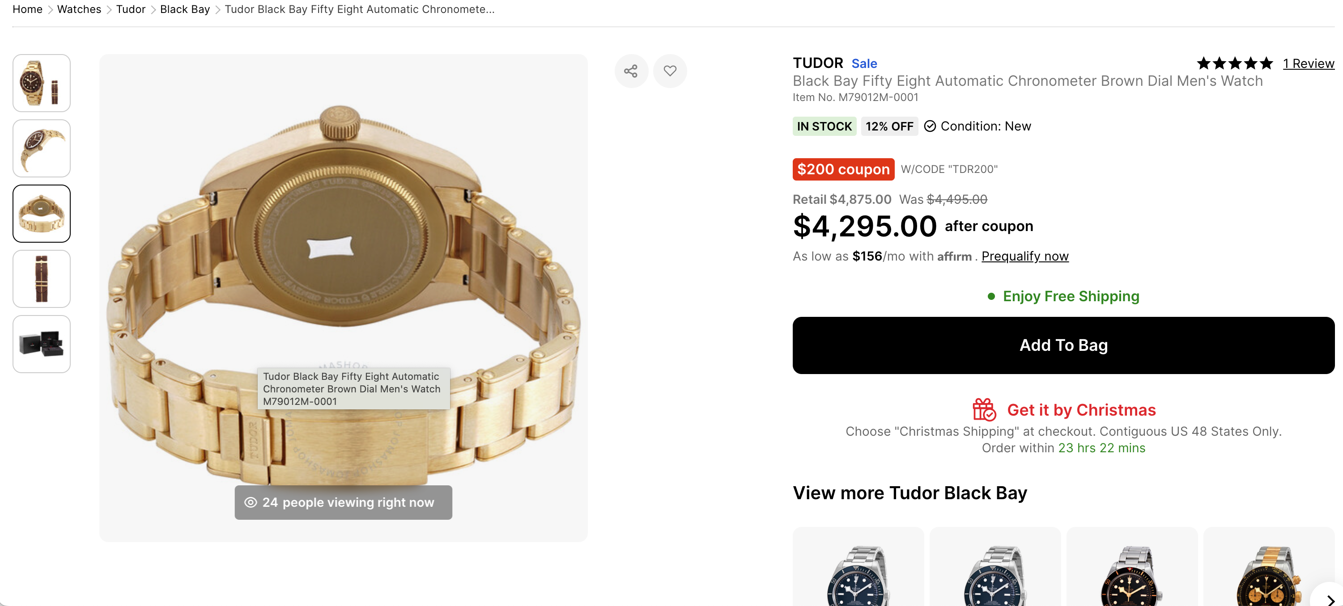1343x606 pixels.
Task: Select the caseback view thumbnail
Action: (42, 214)
